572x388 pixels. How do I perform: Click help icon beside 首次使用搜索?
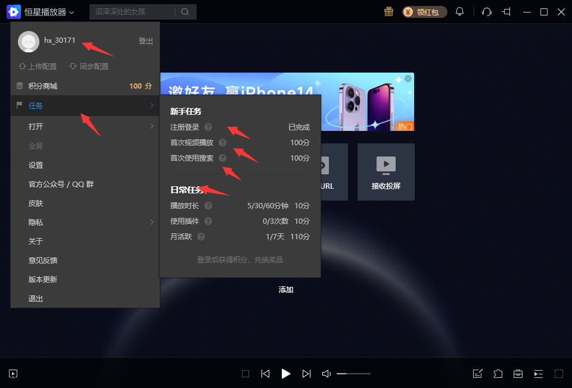(222, 158)
